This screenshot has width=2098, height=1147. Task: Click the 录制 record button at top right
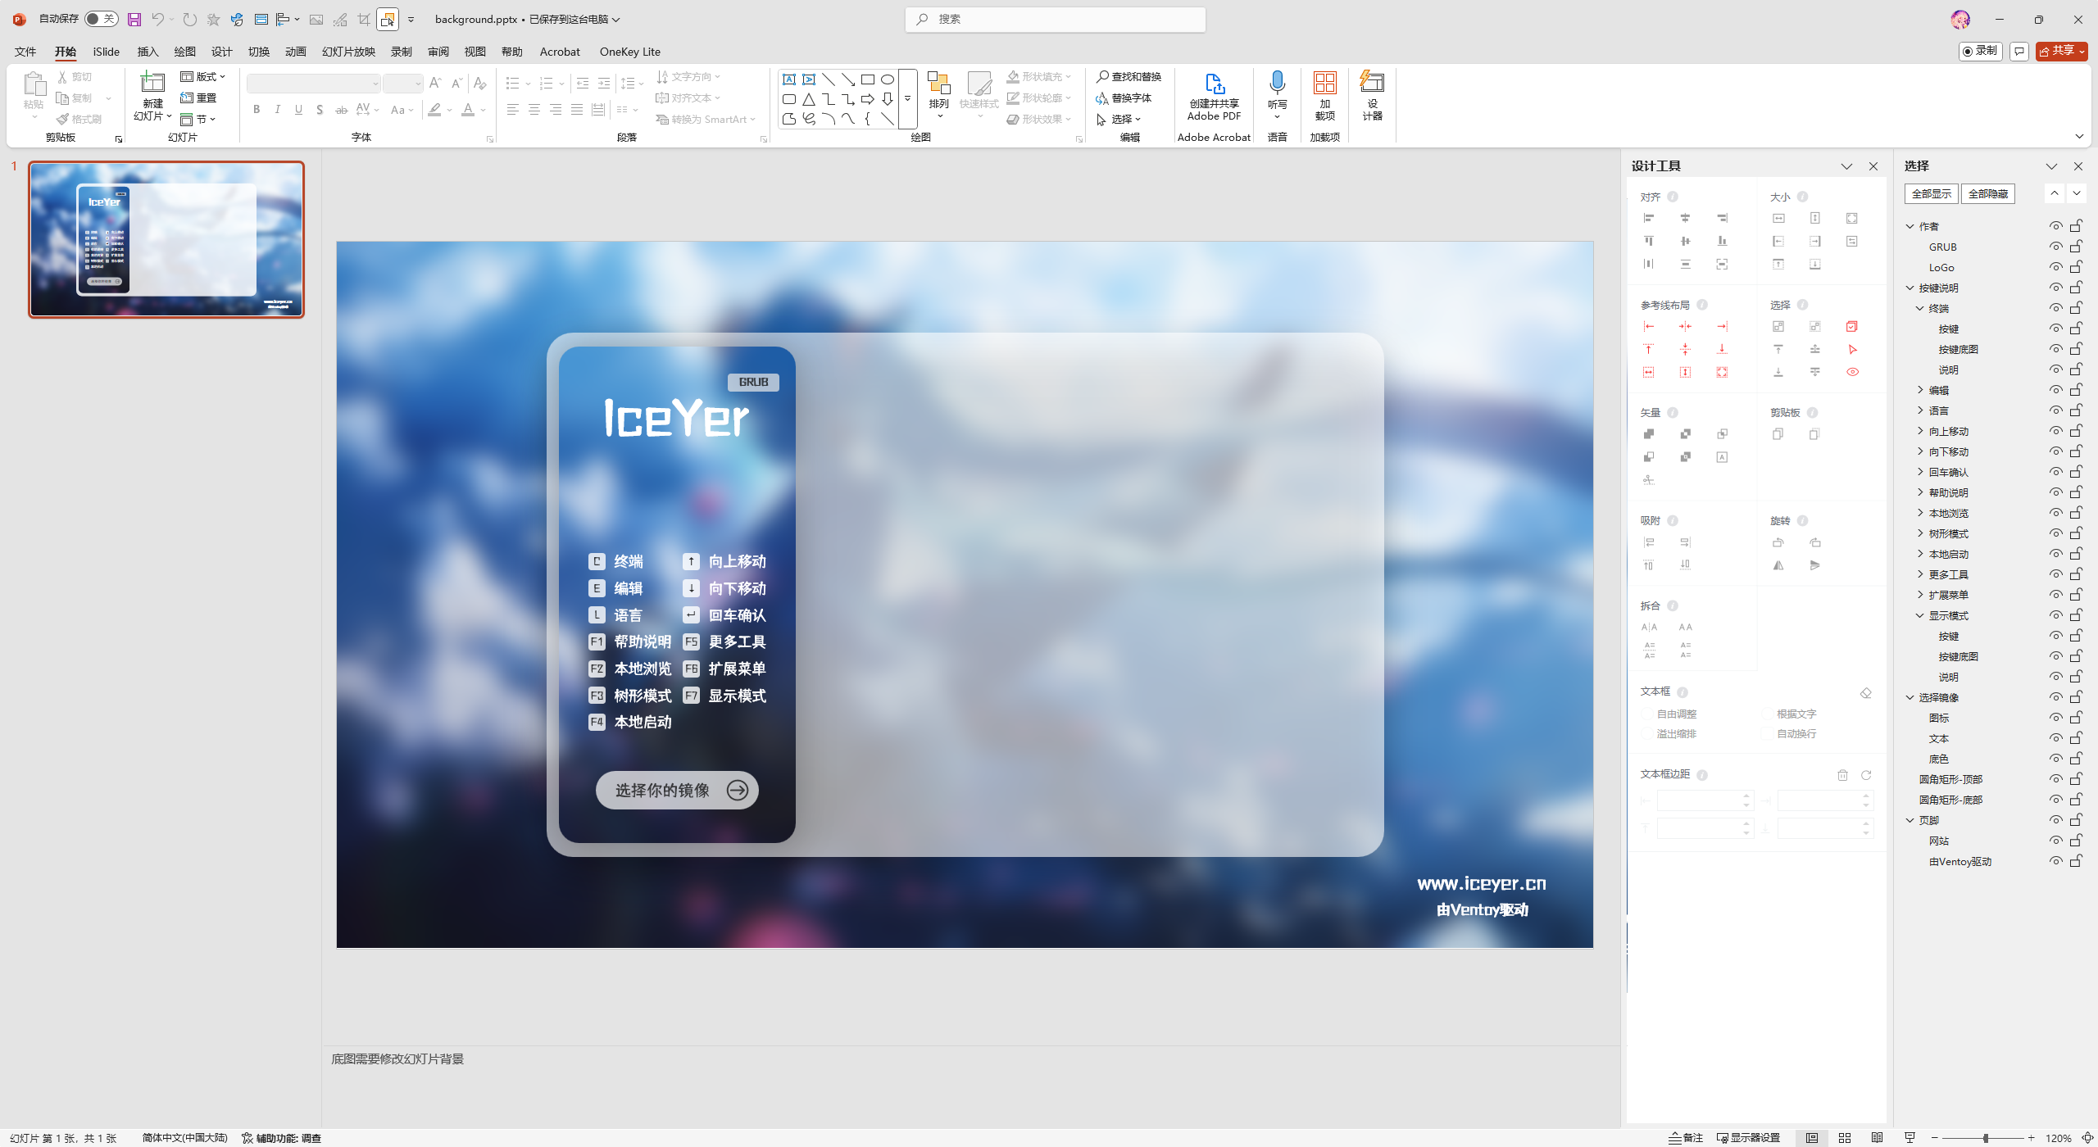(x=1980, y=52)
